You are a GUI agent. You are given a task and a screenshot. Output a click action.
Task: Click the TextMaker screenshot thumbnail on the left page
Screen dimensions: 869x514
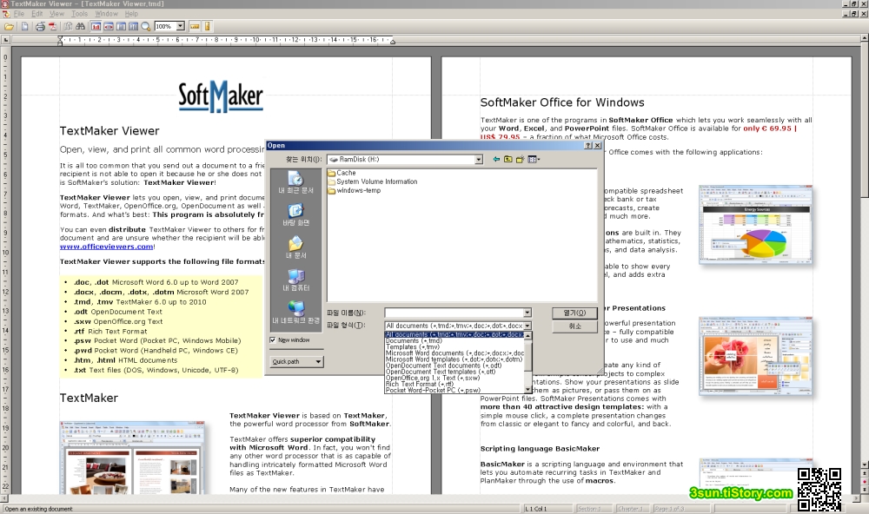[x=132, y=458]
